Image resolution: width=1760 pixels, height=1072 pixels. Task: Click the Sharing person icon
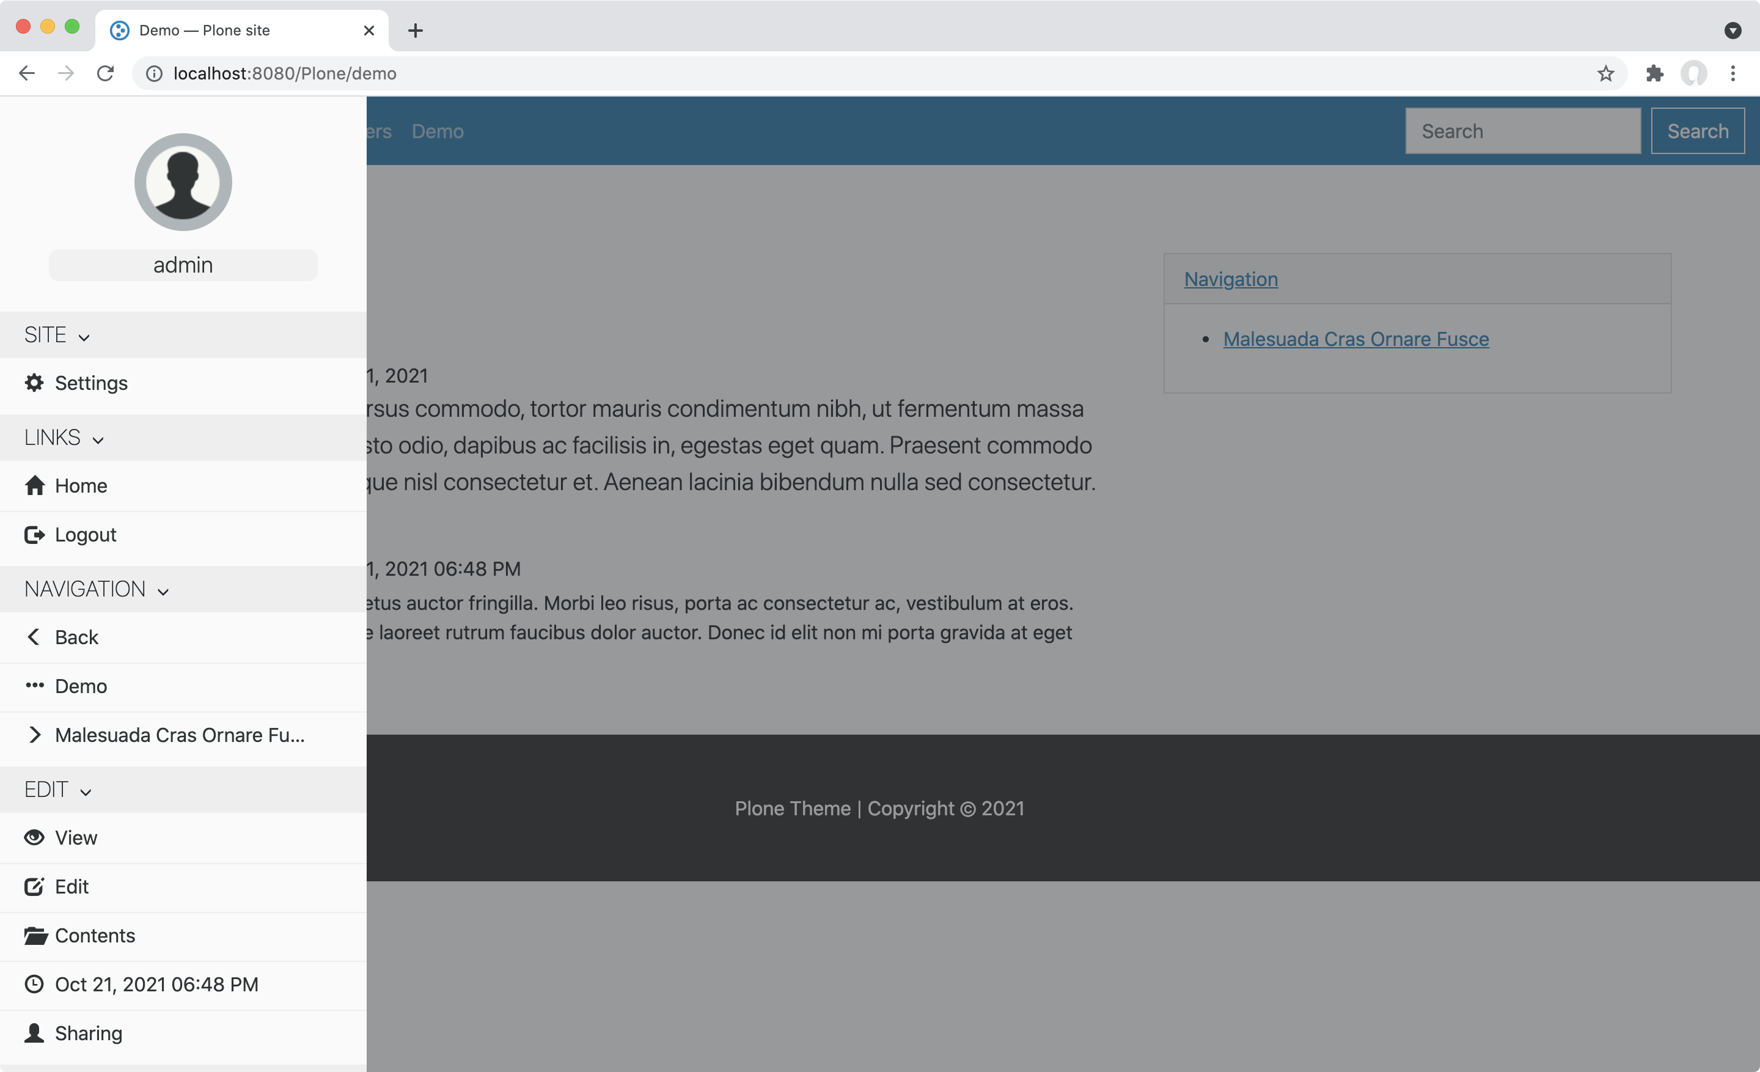click(x=34, y=1033)
